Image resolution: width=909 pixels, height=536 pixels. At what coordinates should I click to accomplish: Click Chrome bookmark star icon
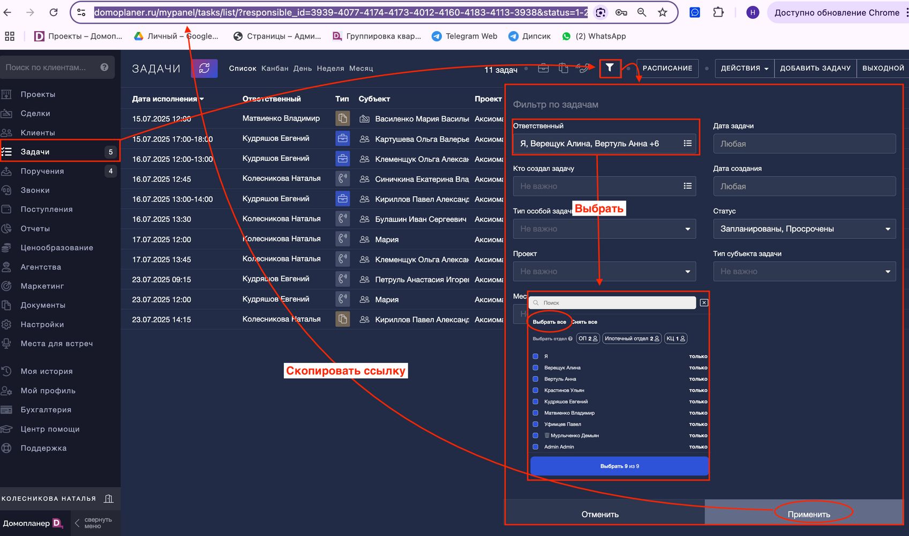[x=663, y=12]
